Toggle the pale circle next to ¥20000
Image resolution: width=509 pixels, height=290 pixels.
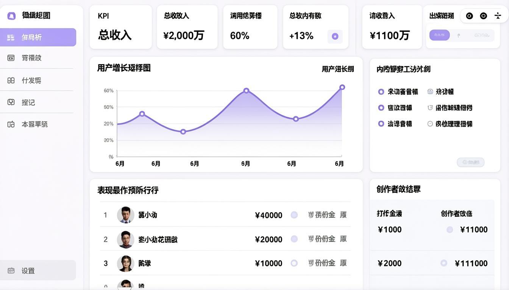click(x=294, y=239)
